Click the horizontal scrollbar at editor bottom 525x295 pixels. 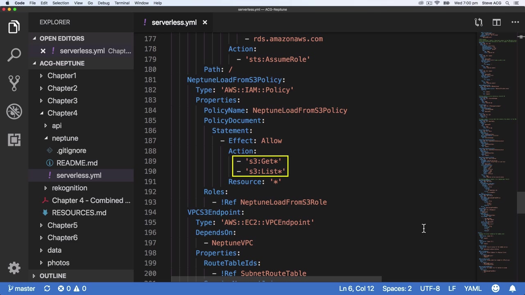point(276,279)
